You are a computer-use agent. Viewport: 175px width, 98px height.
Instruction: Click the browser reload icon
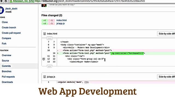[6, 1]
